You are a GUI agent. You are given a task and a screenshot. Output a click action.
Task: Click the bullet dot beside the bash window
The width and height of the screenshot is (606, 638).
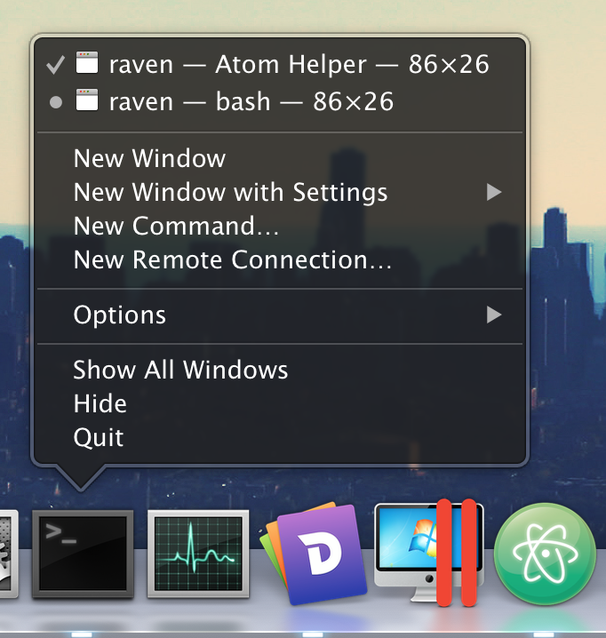(x=56, y=102)
